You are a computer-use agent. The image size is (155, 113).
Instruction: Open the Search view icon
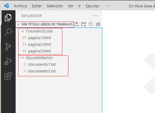click(x=8, y=32)
